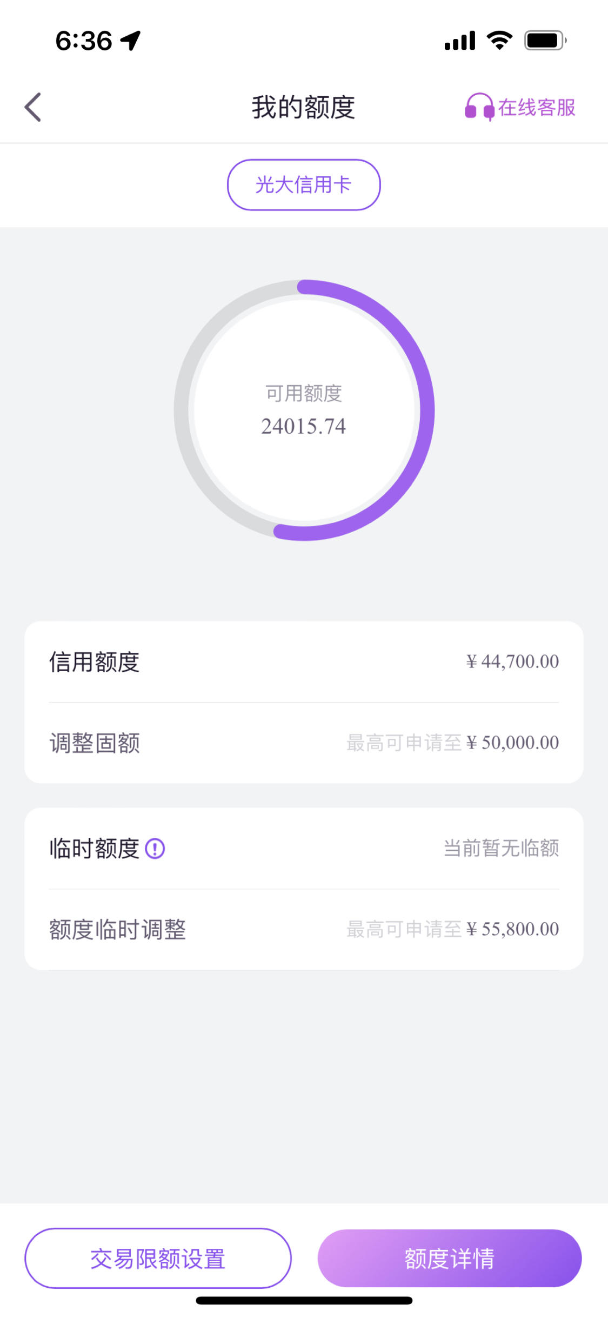Tap the cellular signal bars icon
608x1317 pixels.
click(460, 41)
